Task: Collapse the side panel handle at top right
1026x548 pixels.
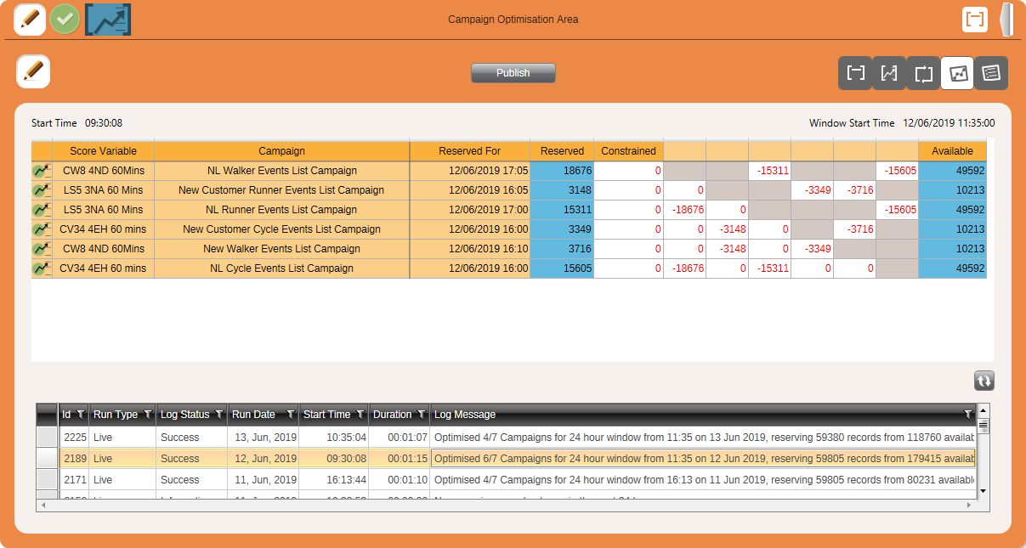Action: click(1006, 20)
